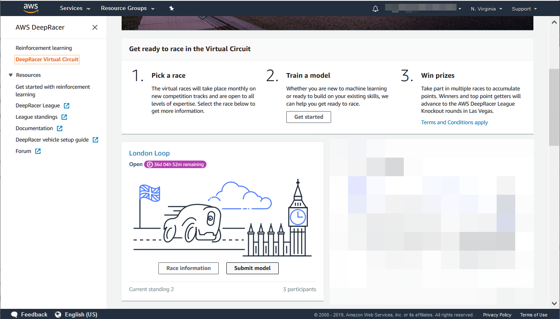Close the AWS DeepRacer side panel
Viewport: 560px width, 319px height.
95,27
